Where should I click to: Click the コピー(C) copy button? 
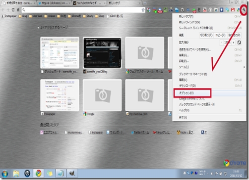pyautogui.click(x=220, y=35)
